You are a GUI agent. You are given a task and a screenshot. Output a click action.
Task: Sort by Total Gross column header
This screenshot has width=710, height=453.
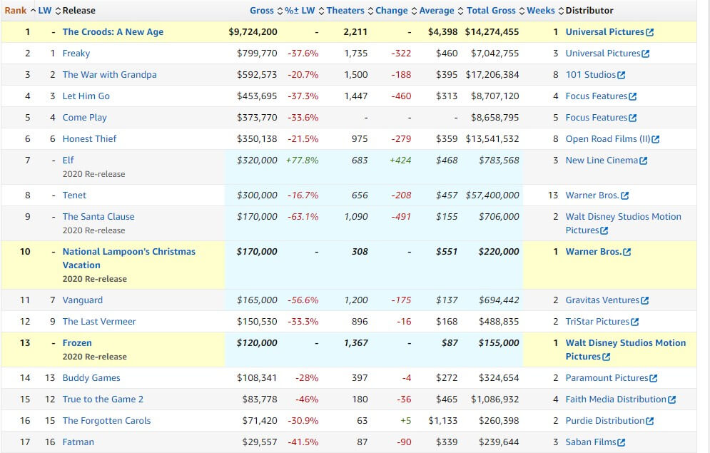coord(492,11)
